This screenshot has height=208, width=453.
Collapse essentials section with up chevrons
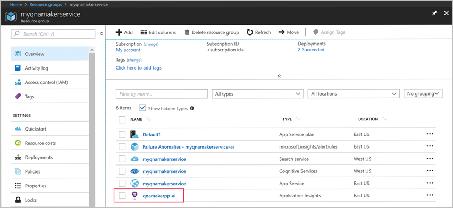click(x=279, y=76)
